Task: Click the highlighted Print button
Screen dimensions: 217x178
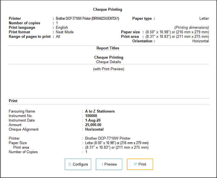Action: click(140, 164)
